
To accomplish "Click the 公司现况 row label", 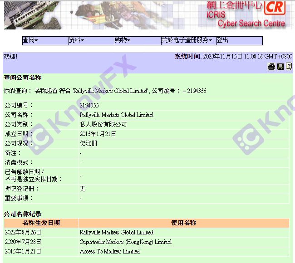I will click(x=19, y=143).
